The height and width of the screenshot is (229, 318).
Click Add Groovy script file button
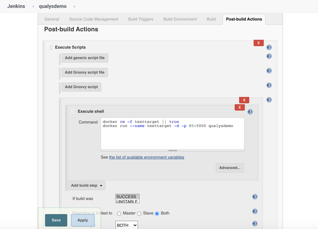(85, 73)
